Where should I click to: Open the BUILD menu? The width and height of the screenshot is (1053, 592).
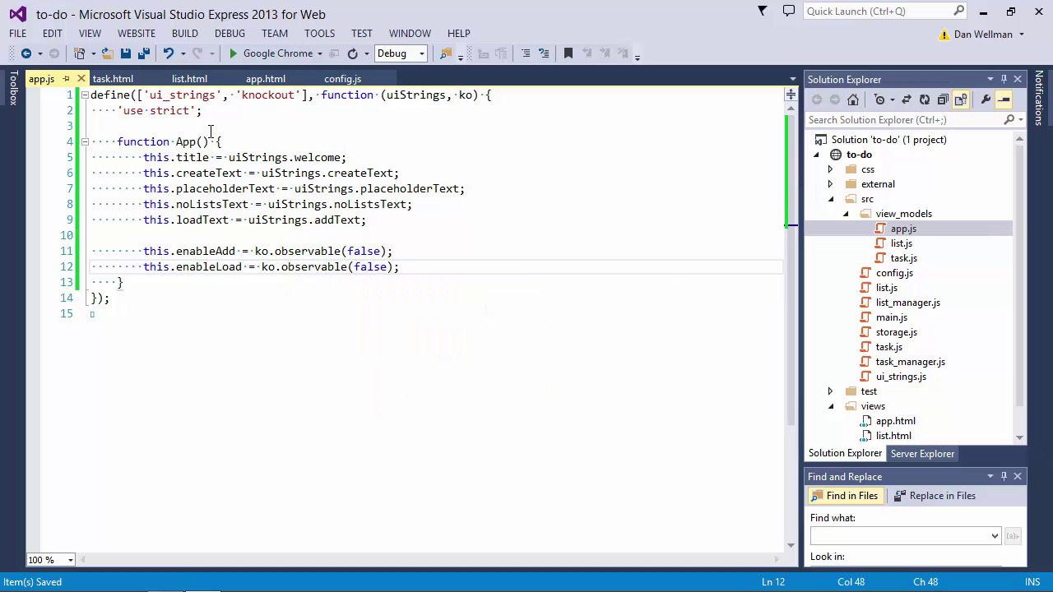tap(184, 34)
